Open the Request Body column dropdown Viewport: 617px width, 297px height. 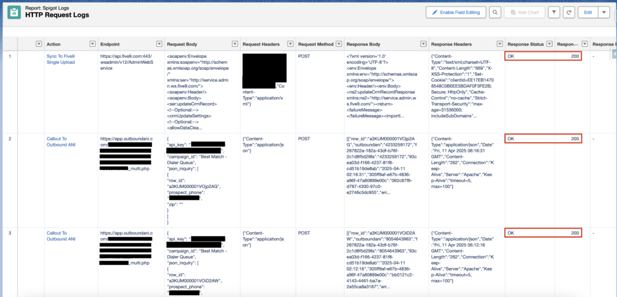[234, 44]
